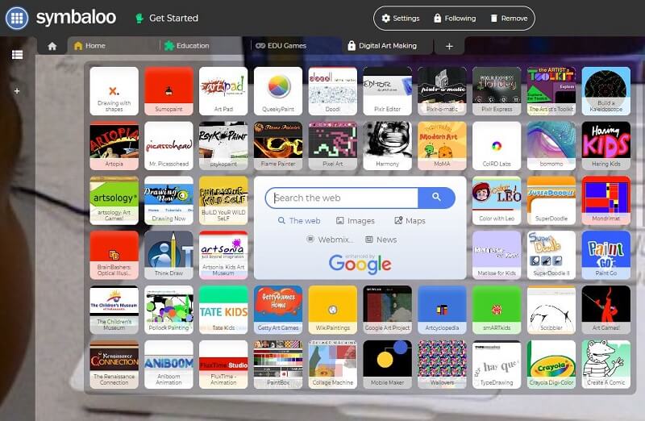Open the Build Your Wild Self tile
Viewport: 645px width, 421px height.
[223, 200]
